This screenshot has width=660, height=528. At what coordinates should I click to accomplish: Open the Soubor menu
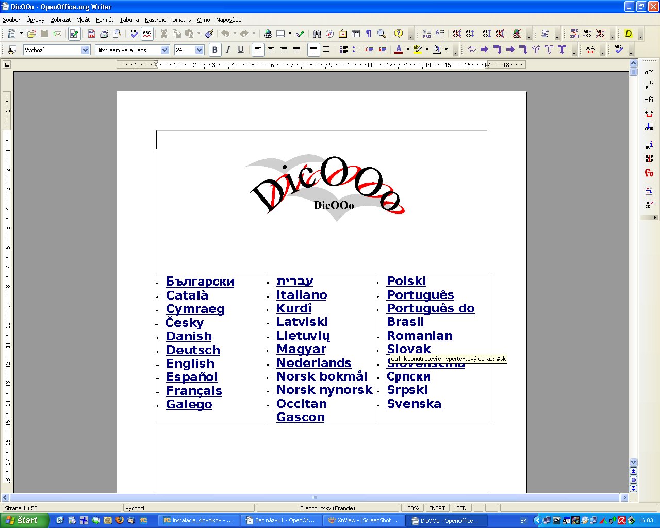[11, 20]
